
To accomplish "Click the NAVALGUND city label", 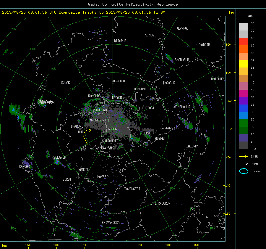I will tap(98, 120).
